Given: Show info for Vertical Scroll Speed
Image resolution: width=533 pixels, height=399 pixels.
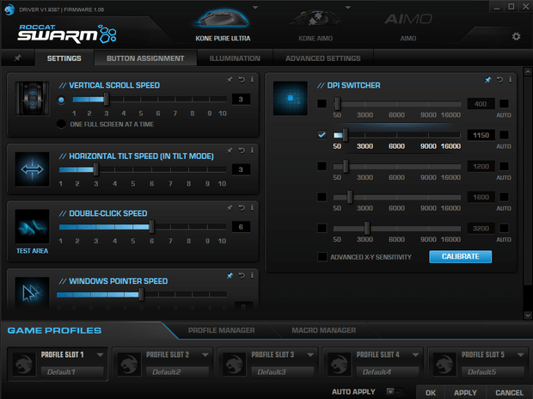Looking at the screenshot, I should tap(252, 80).
